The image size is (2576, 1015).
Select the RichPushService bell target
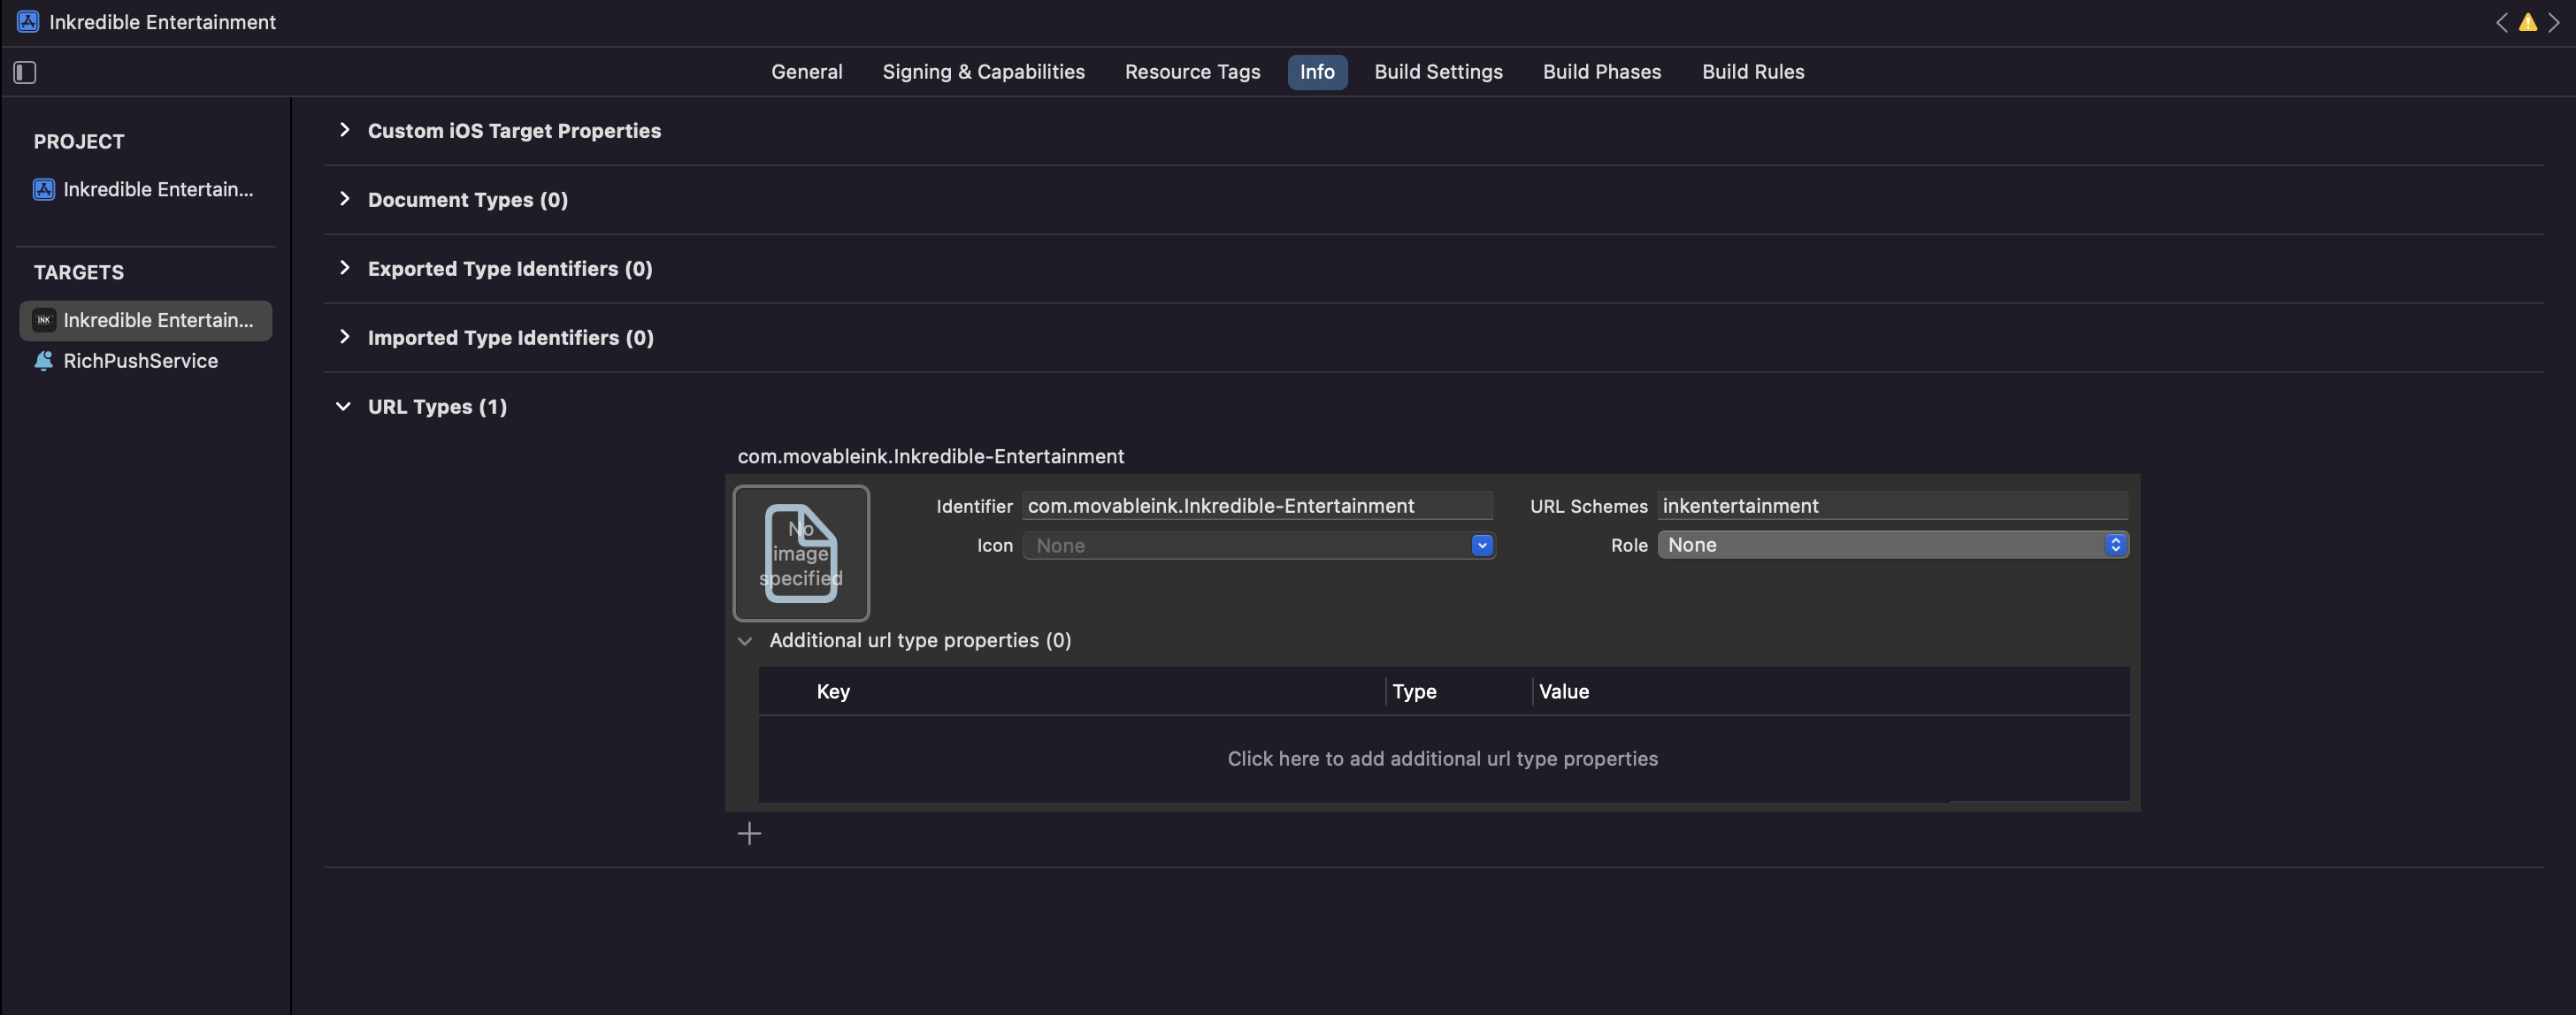pyautogui.click(x=140, y=361)
